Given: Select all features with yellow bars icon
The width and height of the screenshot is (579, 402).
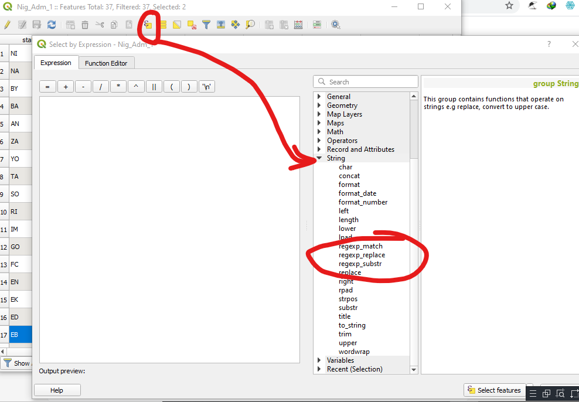Looking at the screenshot, I should [x=163, y=25].
